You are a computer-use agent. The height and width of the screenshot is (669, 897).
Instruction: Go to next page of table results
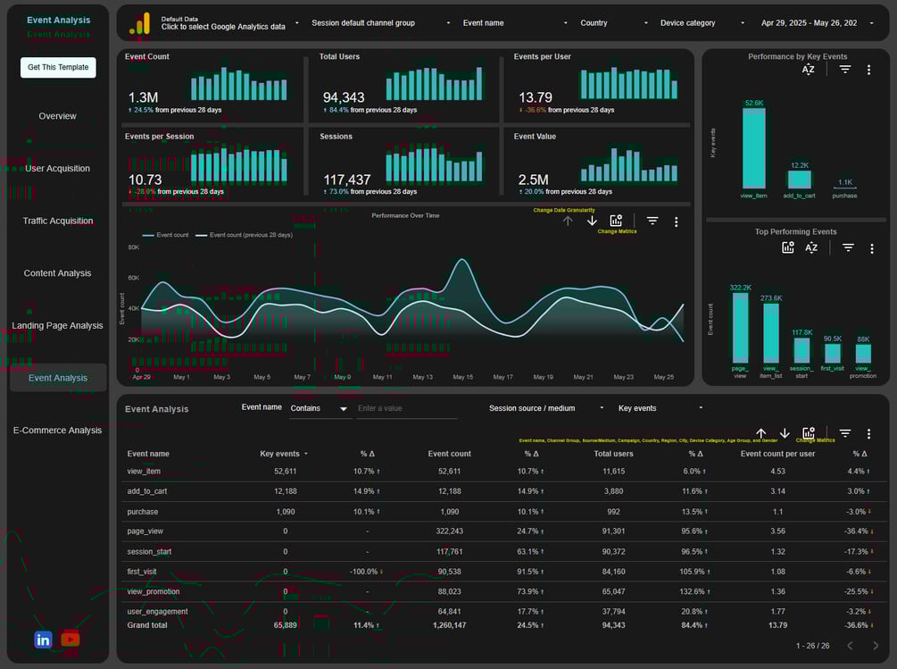876,646
